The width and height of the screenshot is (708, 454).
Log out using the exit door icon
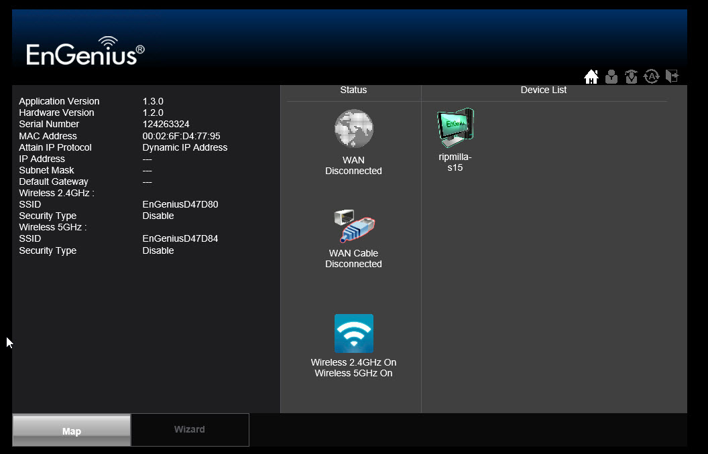[672, 77]
